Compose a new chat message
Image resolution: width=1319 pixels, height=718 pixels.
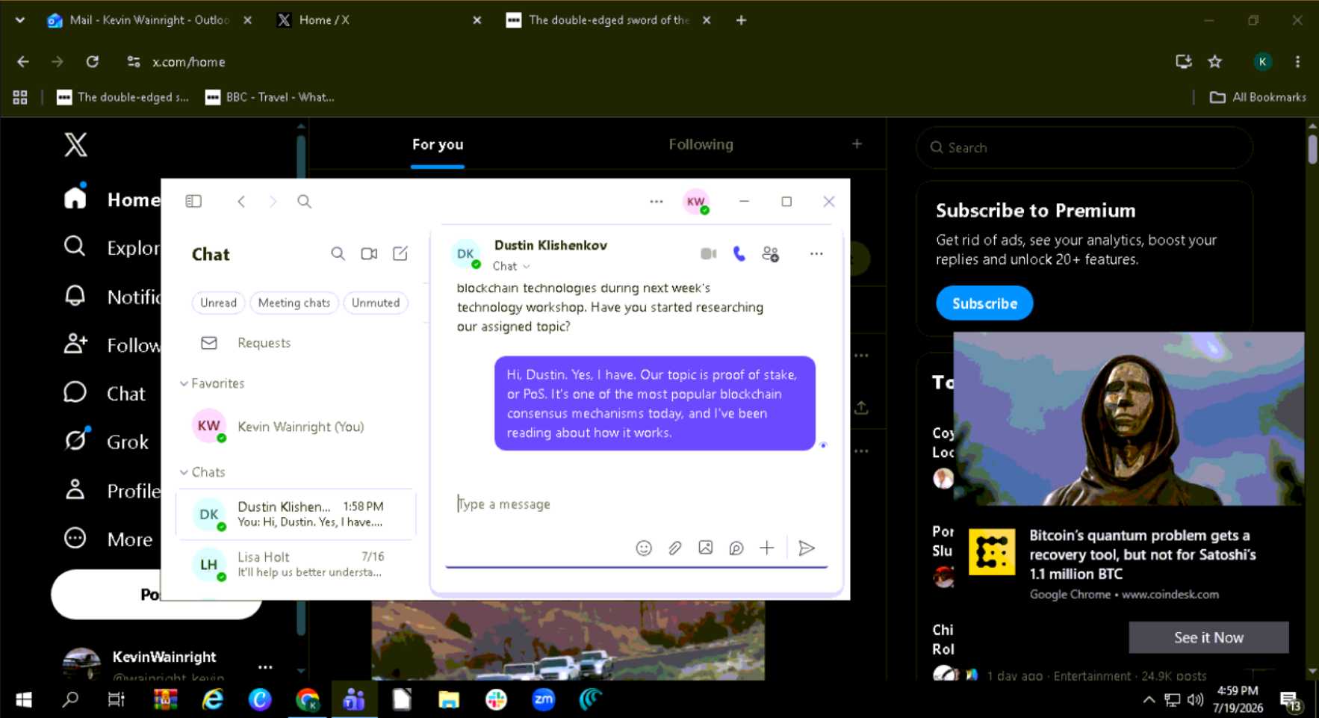pos(400,254)
